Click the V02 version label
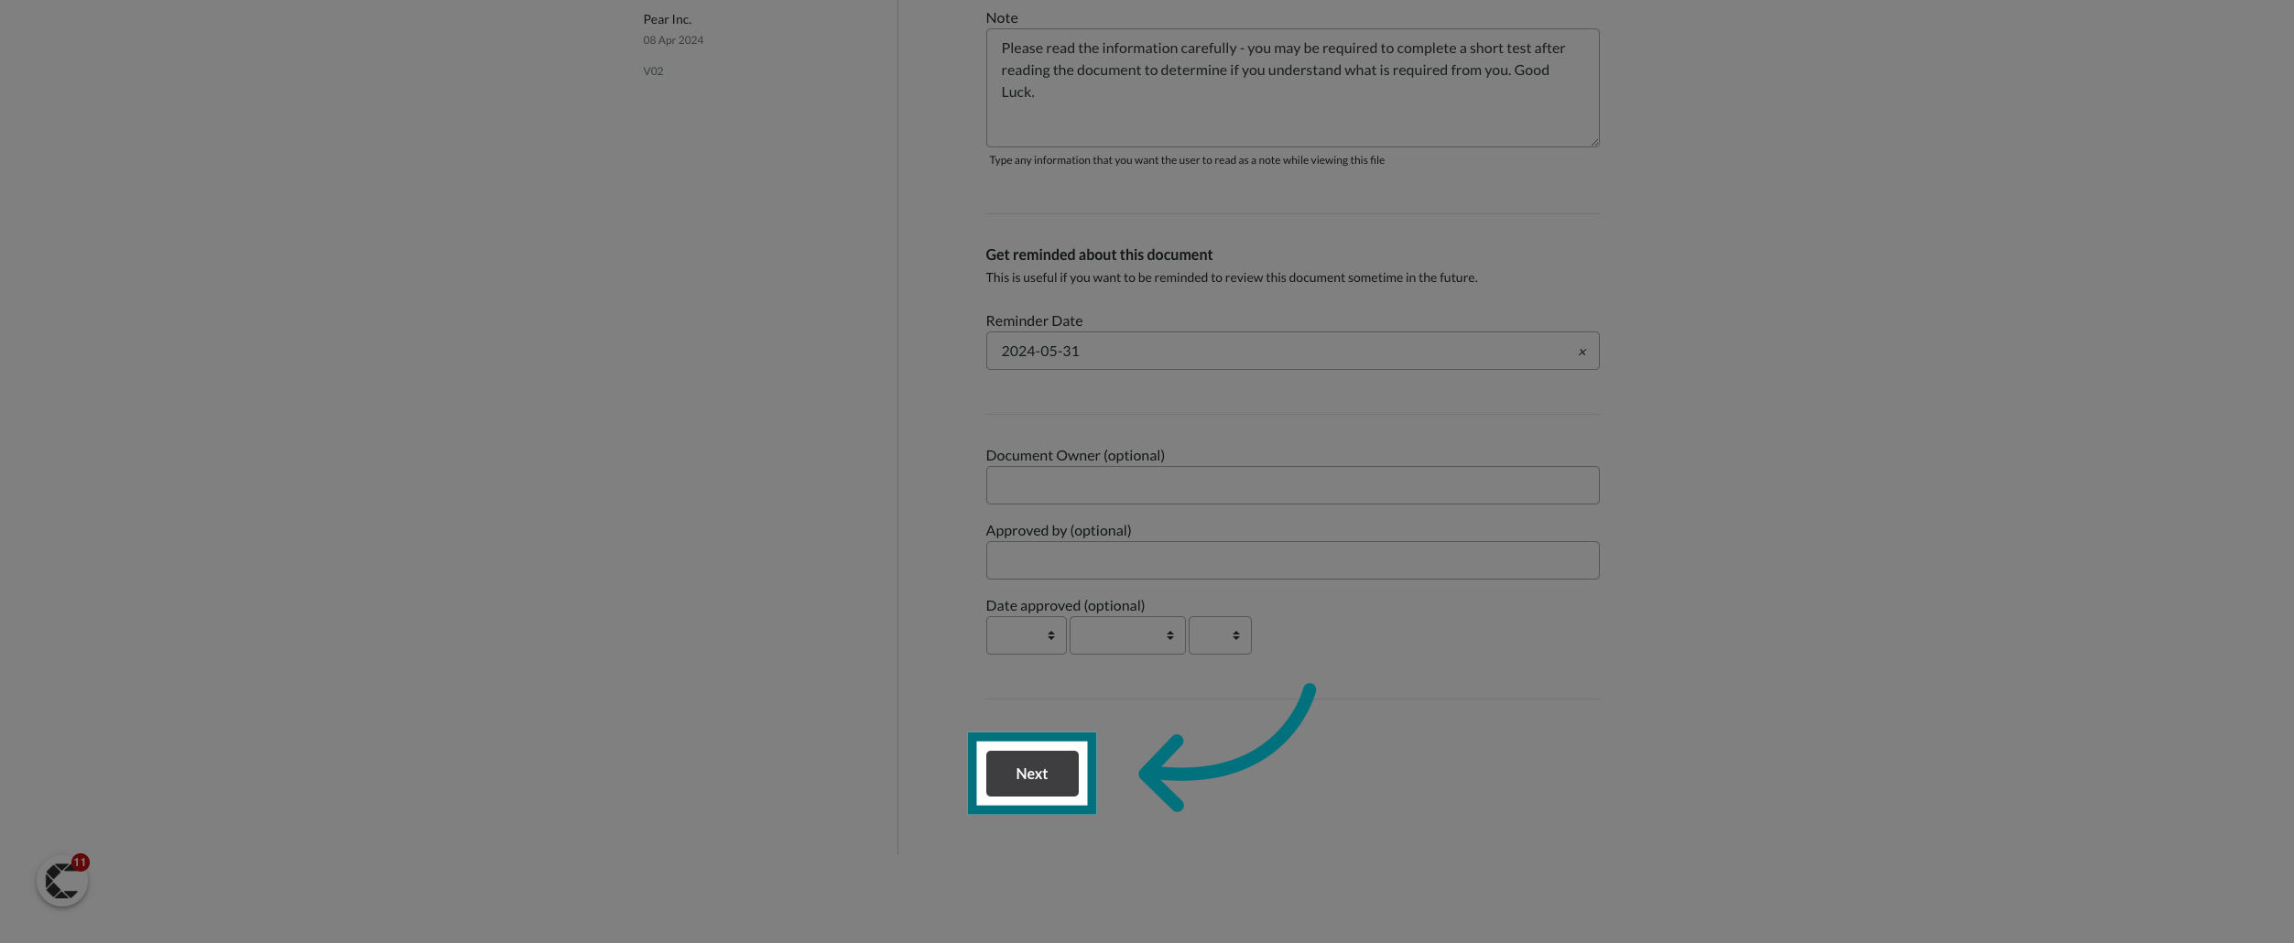2294x943 pixels. [653, 70]
